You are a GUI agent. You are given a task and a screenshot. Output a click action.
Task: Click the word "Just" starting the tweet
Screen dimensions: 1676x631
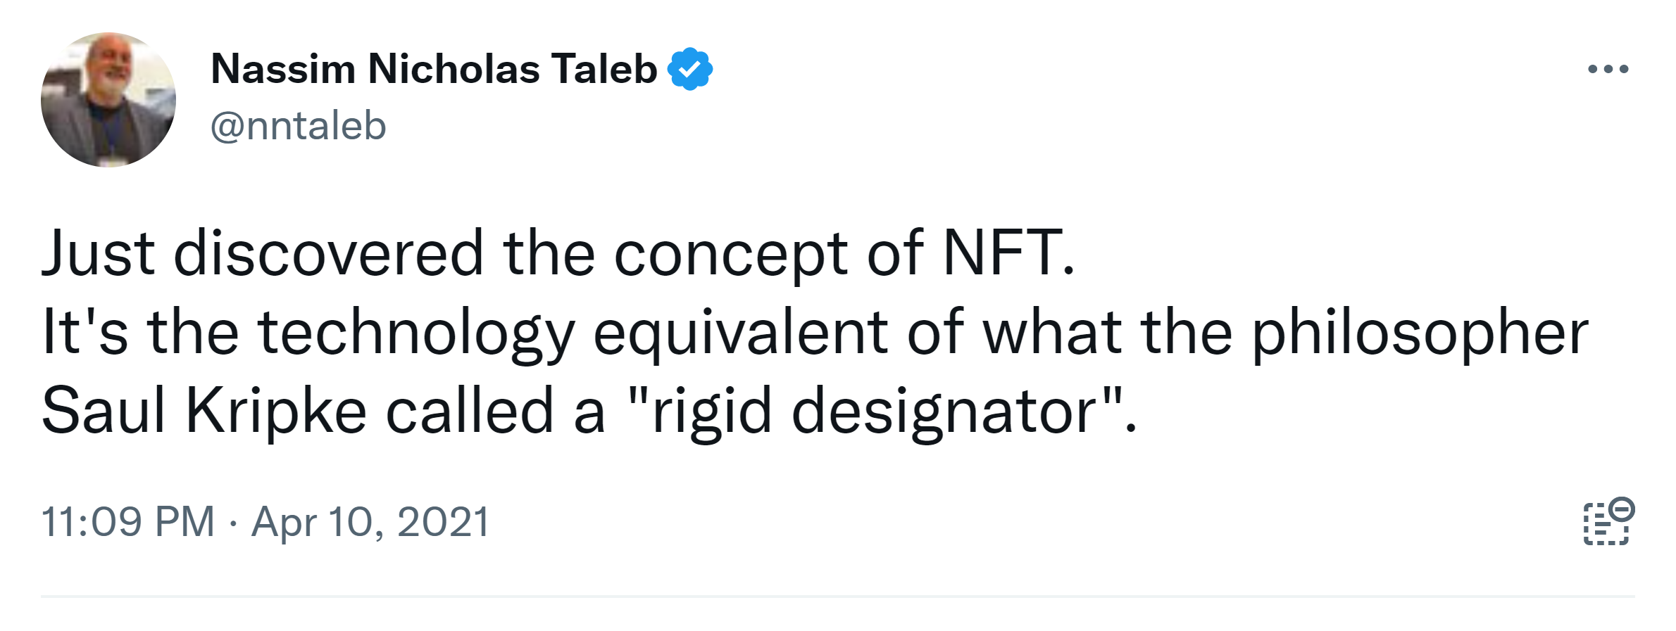click(98, 253)
